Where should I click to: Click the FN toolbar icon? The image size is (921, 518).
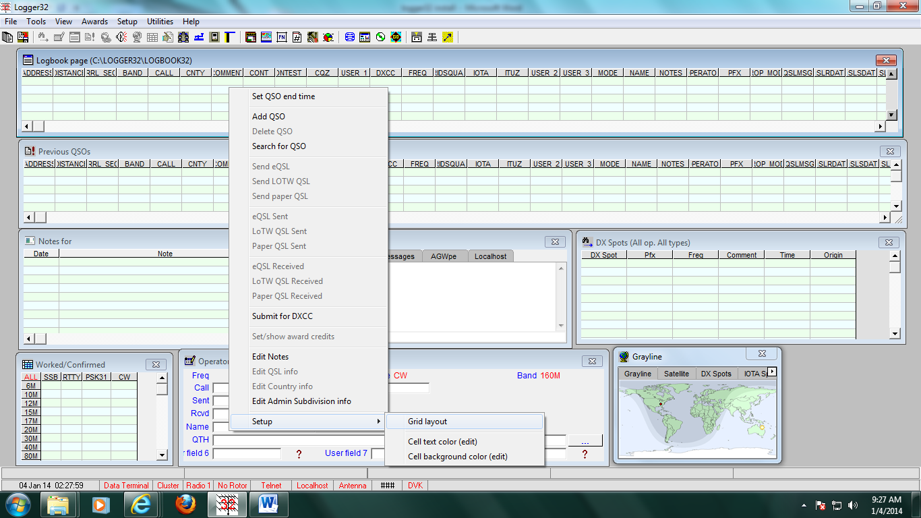281,37
